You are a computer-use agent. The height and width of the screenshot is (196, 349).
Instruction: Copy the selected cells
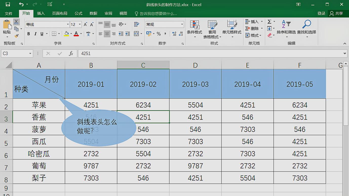[x=16, y=29]
